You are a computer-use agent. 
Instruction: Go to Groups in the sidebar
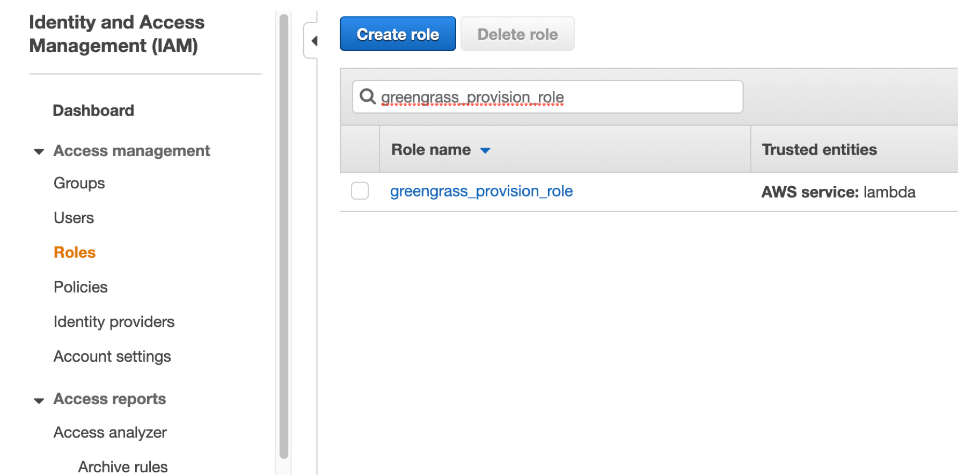pyautogui.click(x=79, y=183)
